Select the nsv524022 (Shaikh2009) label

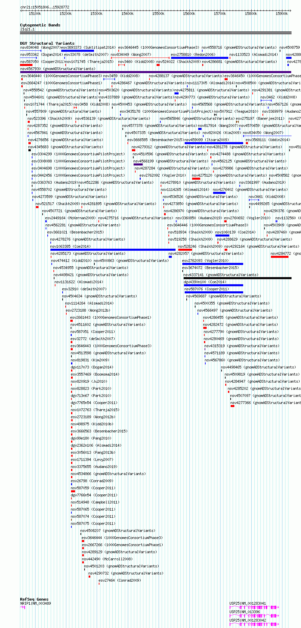(179, 62)
